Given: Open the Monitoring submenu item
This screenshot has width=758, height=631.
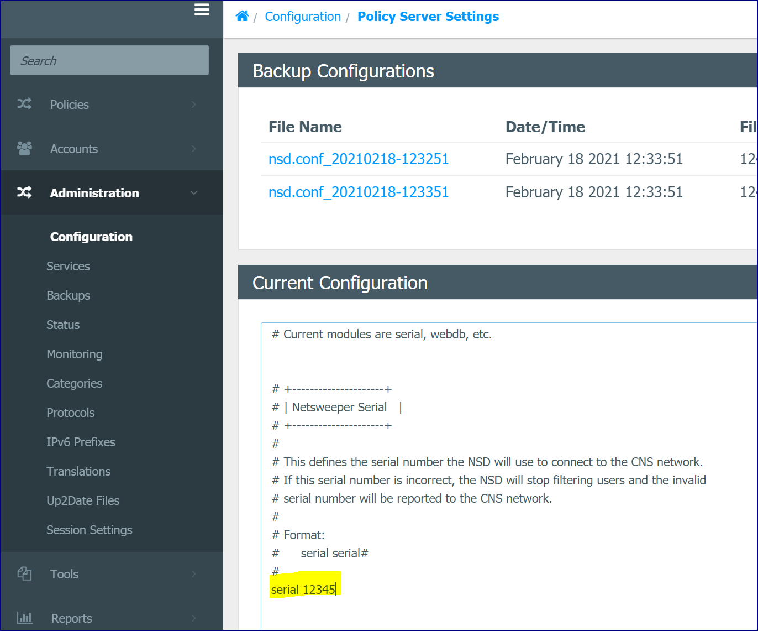Looking at the screenshot, I should click(75, 354).
